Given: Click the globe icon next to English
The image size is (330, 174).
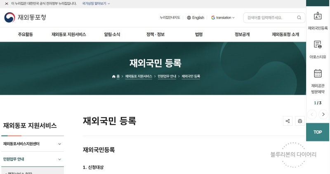Looking at the screenshot, I should pyautogui.click(x=189, y=18).
